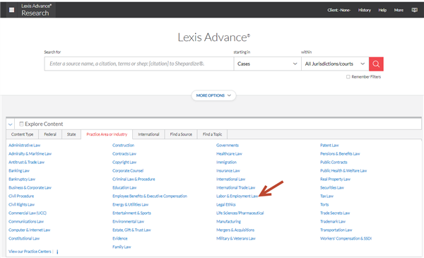Open the Help menu

pyautogui.click(x=382, y=10)
